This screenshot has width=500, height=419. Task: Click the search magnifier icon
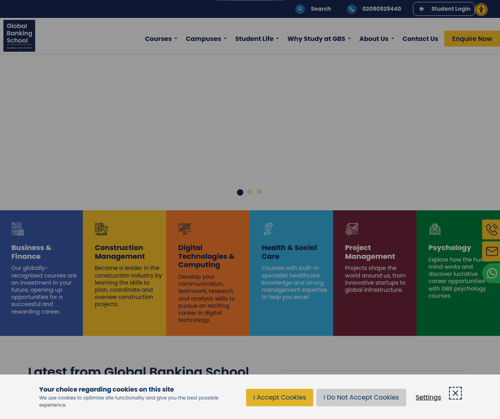point(300,9)
